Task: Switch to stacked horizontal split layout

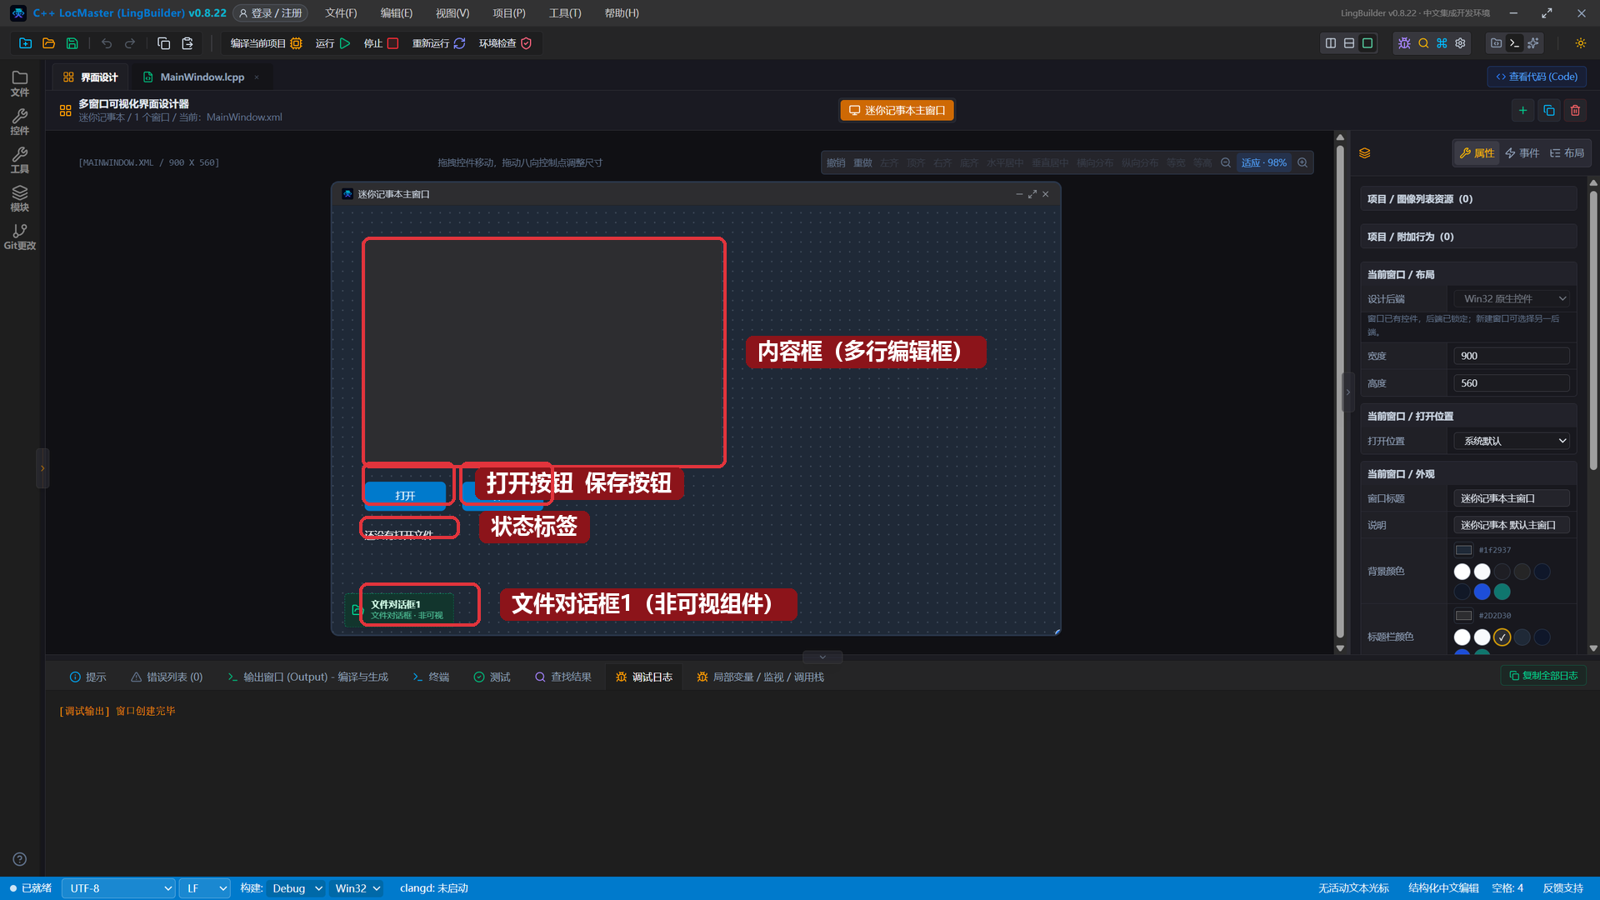Action: (1349, 43)
